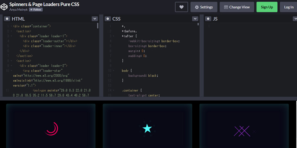297x148 pixels.
Task: Open JS editor settings gear
Action: click(x=207, y=18)
